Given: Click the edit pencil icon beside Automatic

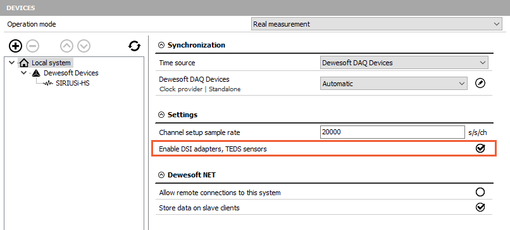Looking at the screenshot, I should [480, 84].
